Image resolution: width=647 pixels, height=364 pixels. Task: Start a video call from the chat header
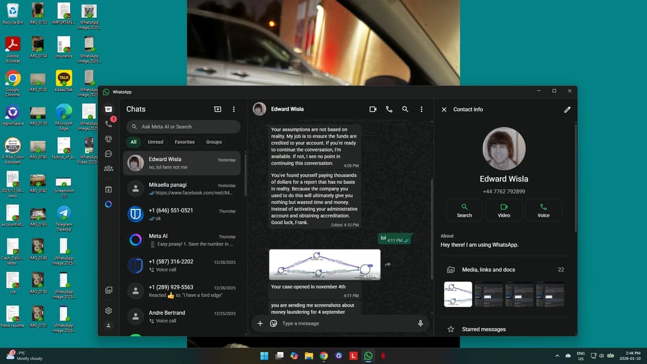click(373, 109)
